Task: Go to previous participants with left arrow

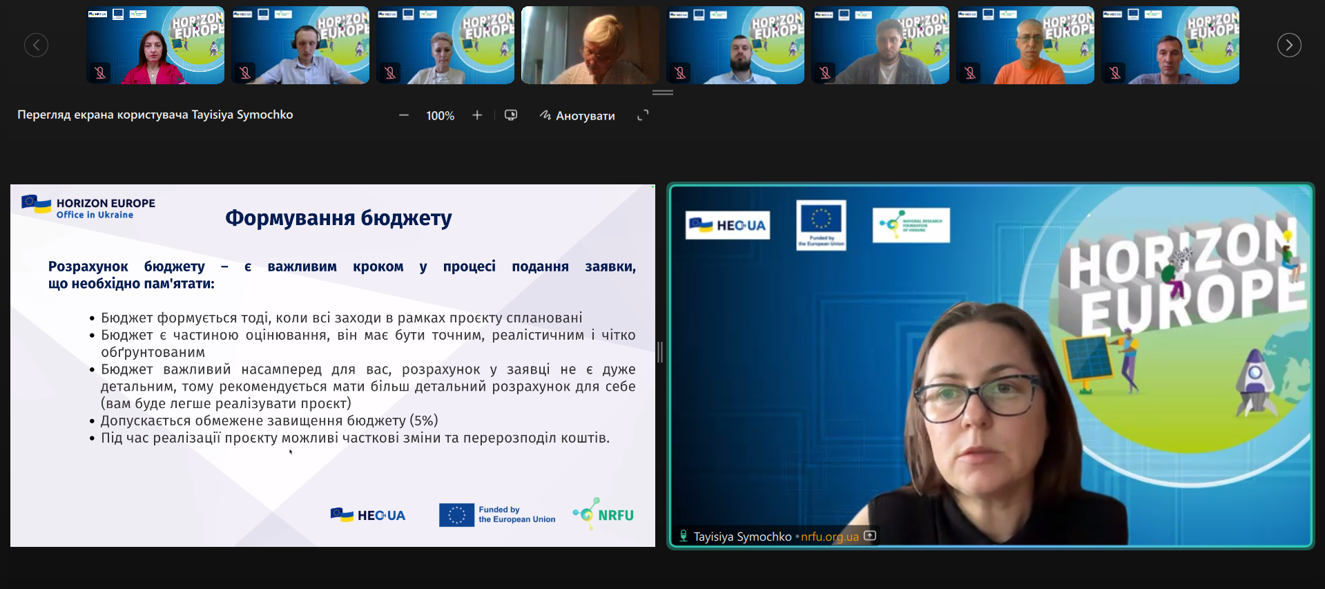Action: tap(36, 46)
